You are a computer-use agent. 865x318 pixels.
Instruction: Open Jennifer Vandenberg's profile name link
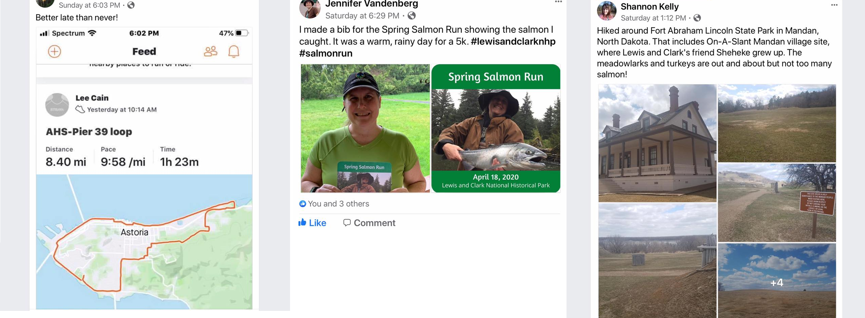[x=371, y=4]
